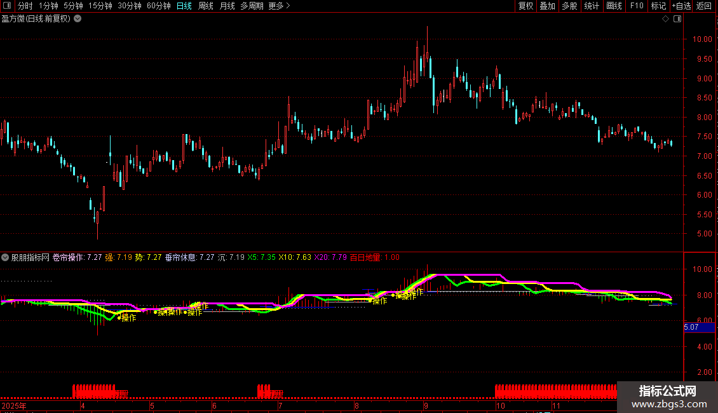Click the 盈方微(日线,前复权) title

click(36, 19)
